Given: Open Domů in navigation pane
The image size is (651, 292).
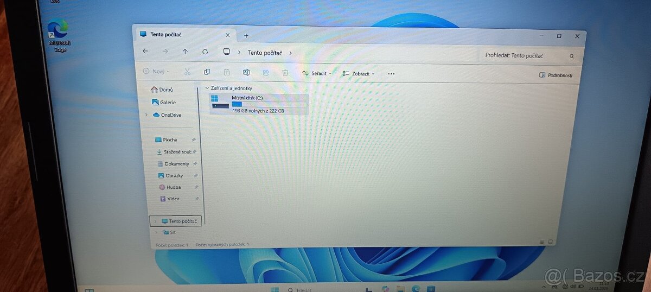Looking at the screenshot, I should 162,90.
